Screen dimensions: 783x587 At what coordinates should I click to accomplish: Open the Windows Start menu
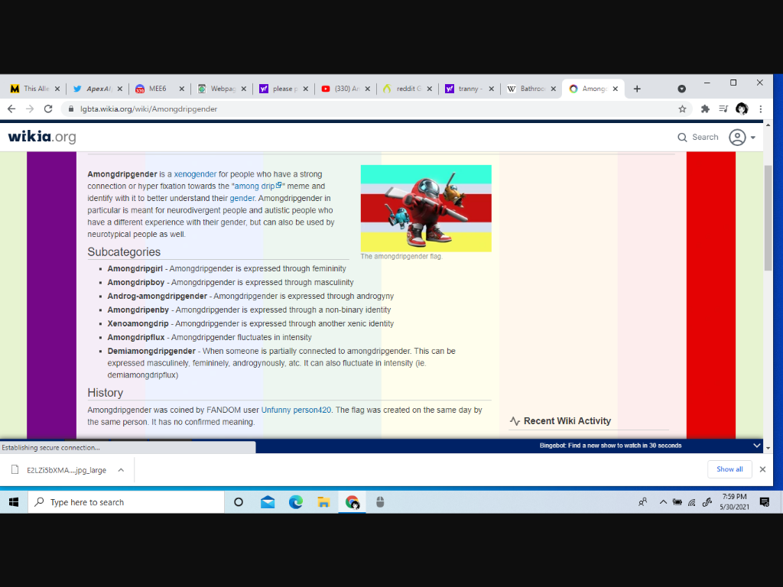pos(14,502)
